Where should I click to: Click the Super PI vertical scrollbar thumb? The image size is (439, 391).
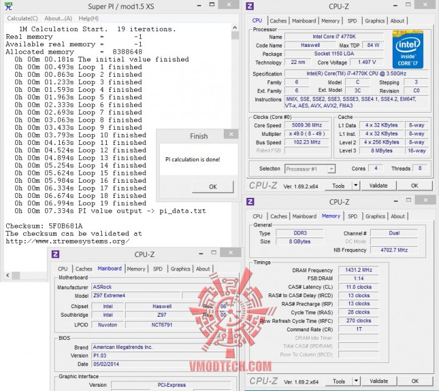(x=235, y=35)
